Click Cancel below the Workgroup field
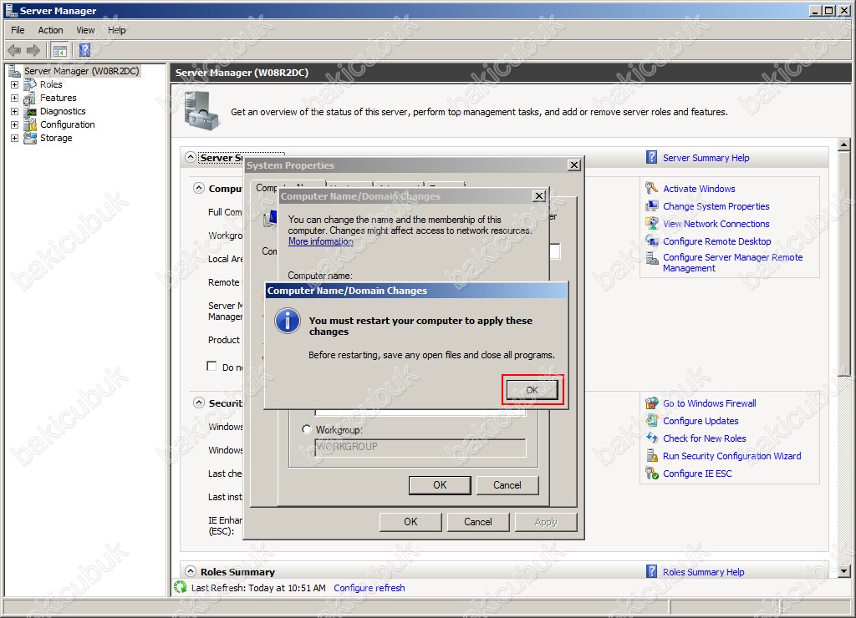The image size is (856, 618). click(507, 485)
